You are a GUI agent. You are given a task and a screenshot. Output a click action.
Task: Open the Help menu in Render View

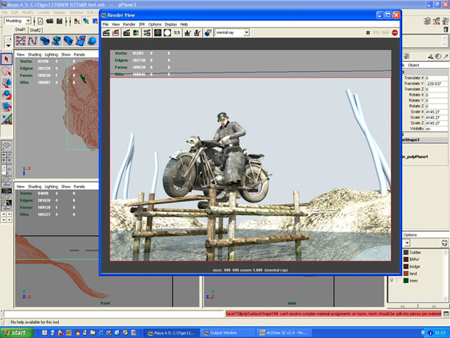(184, 24)
